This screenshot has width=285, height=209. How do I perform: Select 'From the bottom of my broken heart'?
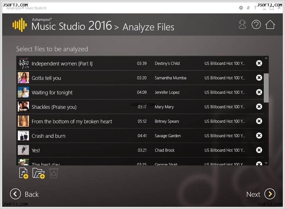click(x=72, y=121)
